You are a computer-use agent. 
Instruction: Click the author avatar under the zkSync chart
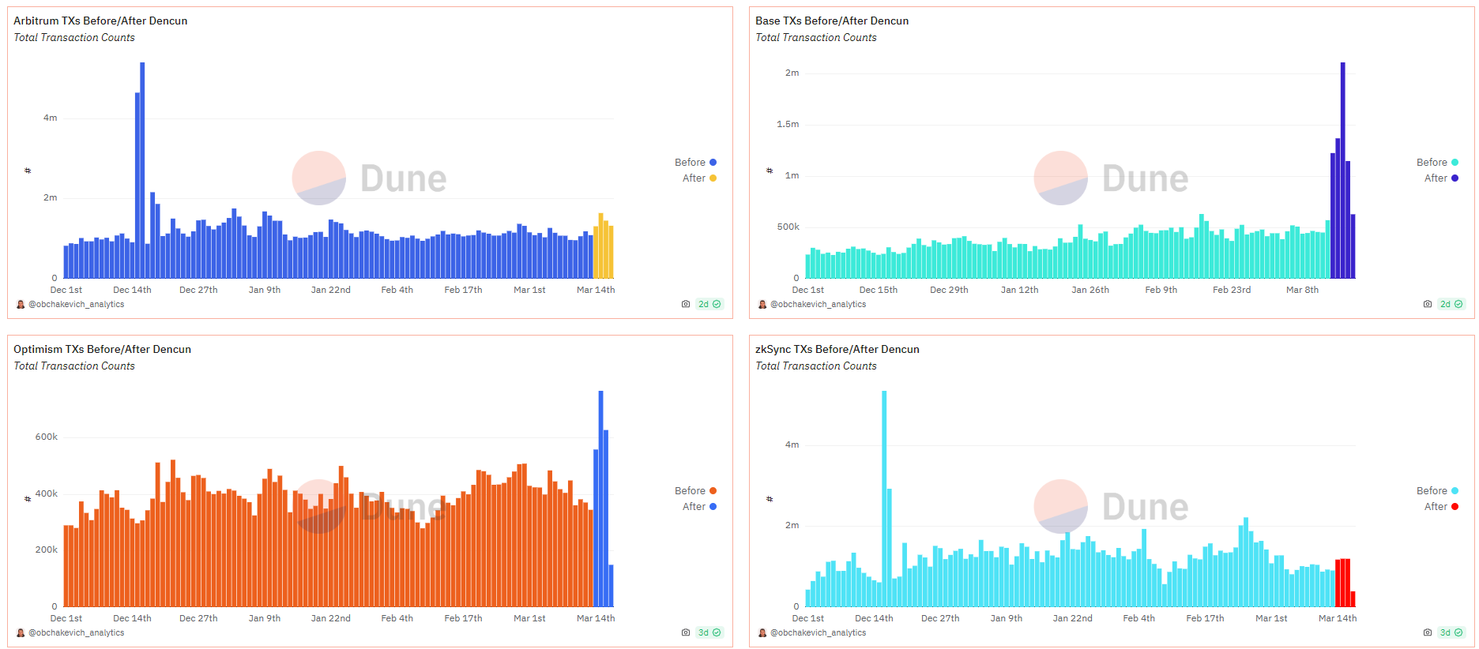(x=762, y=632)
